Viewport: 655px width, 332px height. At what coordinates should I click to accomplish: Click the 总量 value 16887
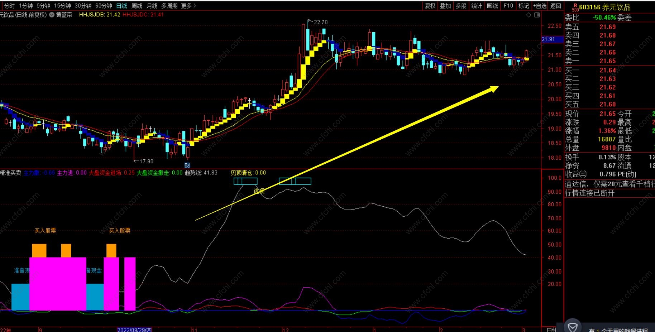pyautogui.click(x=607, y=139)
